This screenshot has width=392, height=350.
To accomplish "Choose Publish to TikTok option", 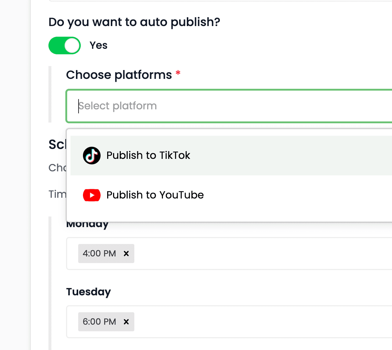I will (x=231, y=156).
